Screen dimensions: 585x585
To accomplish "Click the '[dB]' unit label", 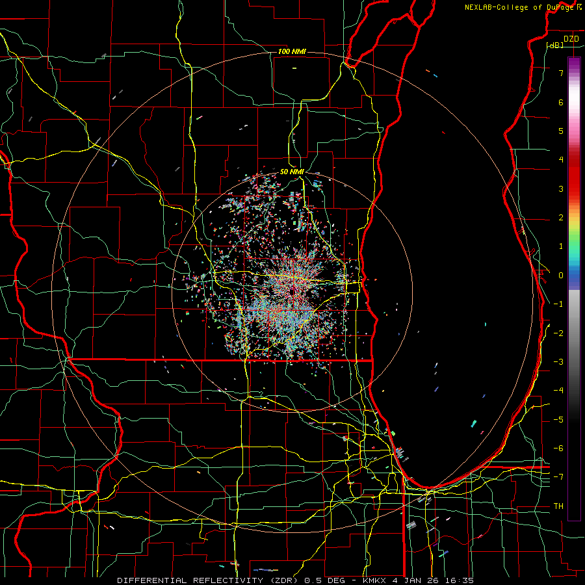I will pos(555,45).
